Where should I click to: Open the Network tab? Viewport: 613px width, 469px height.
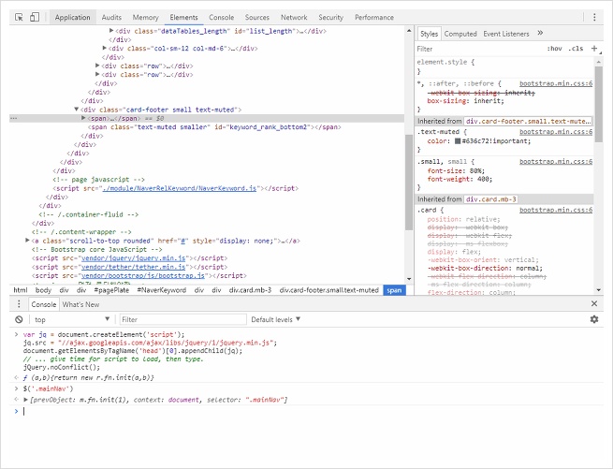pyautogui.click(x=294, y=17)
